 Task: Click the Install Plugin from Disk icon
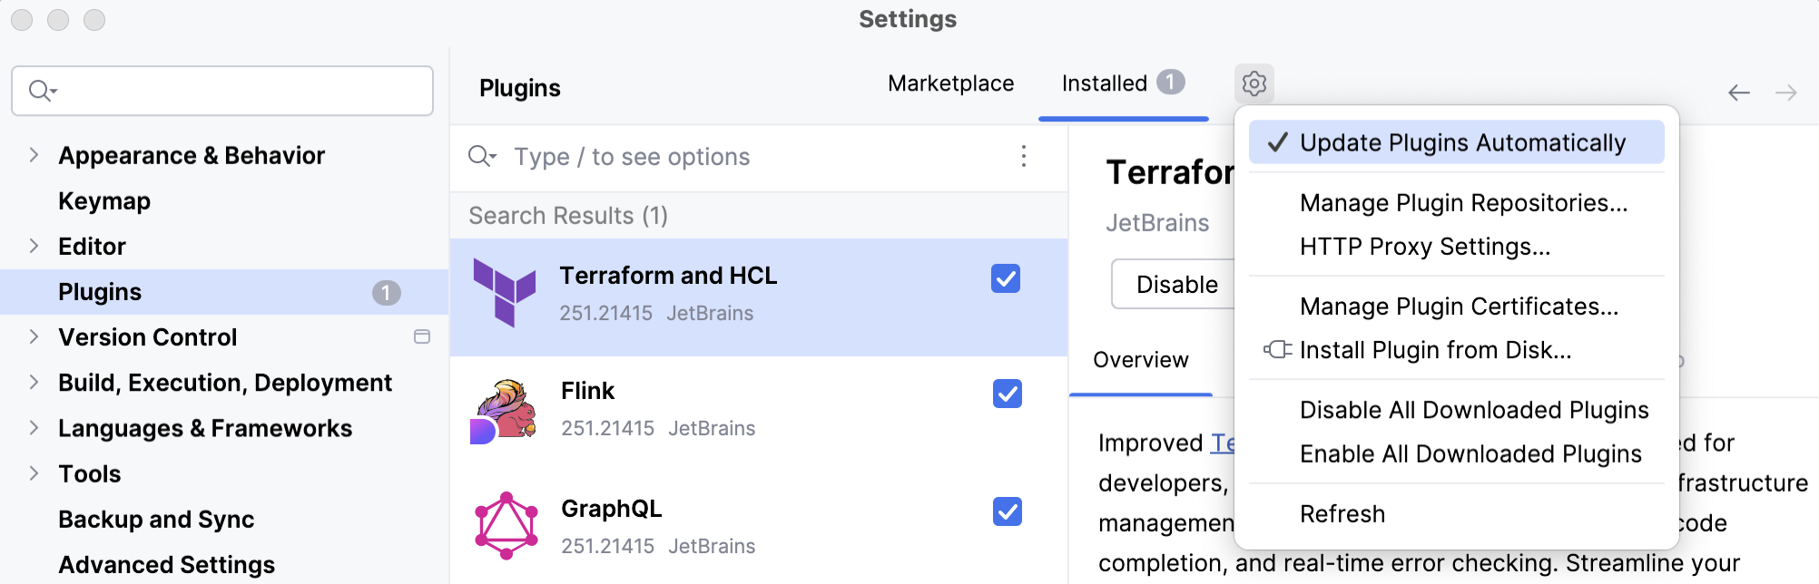pos(1276,350)
